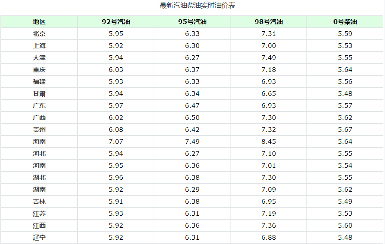Click the 0号柴油 column header
This screenshot has width=385, height=244.
coord(345,22)
